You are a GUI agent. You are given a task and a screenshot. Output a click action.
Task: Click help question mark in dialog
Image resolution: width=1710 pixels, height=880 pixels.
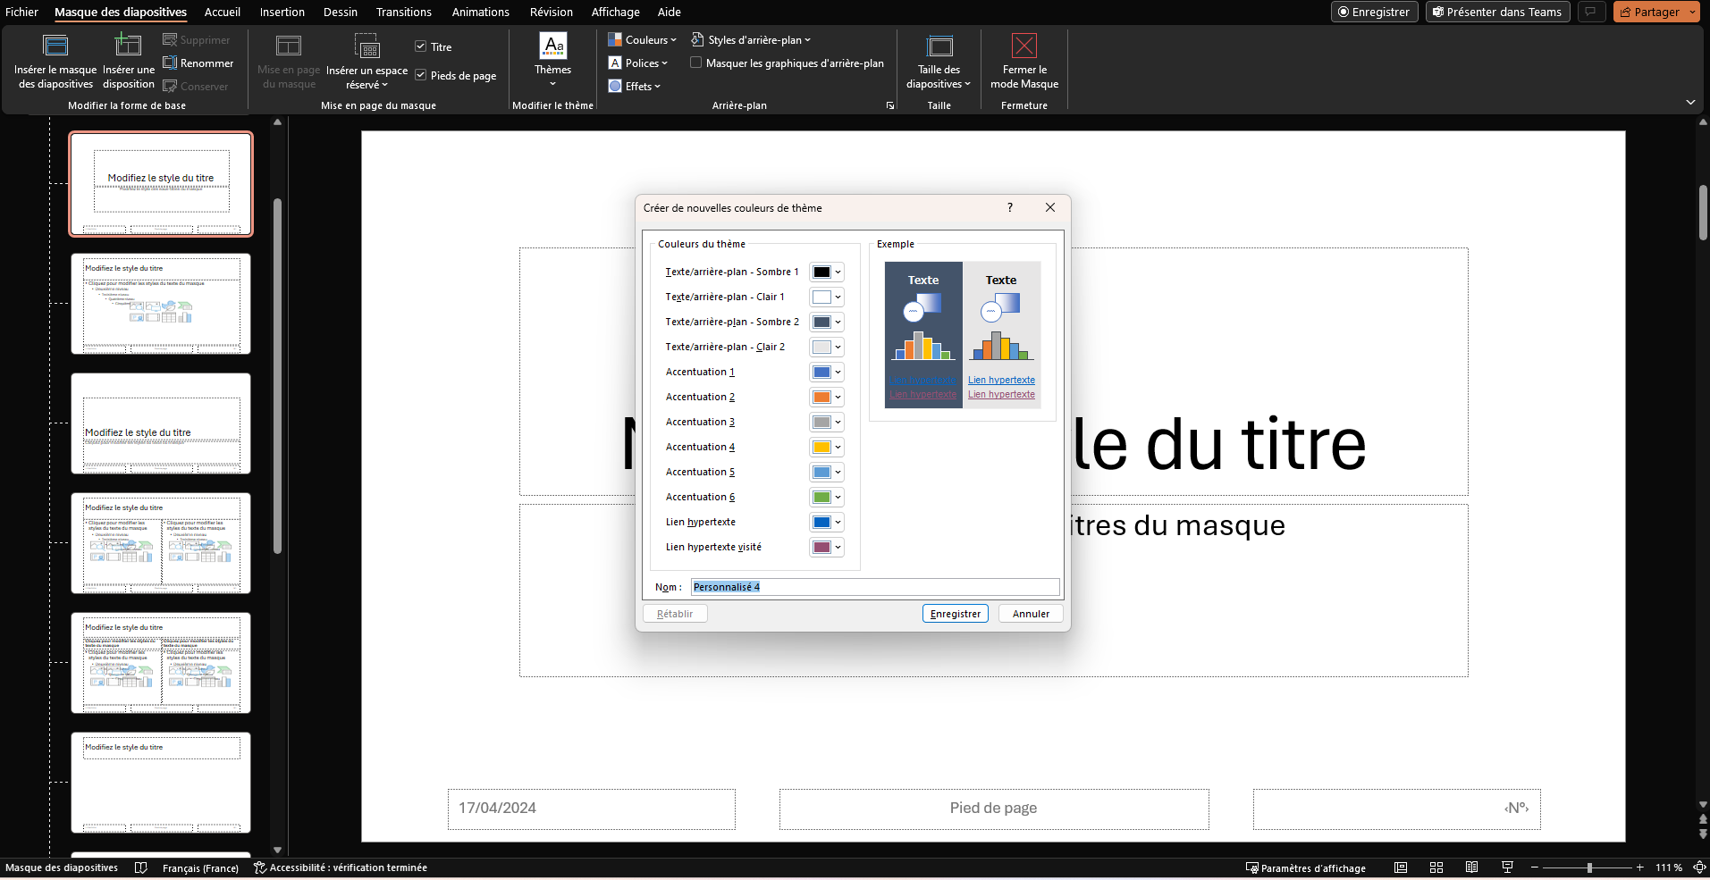(x=1010, y=207)
